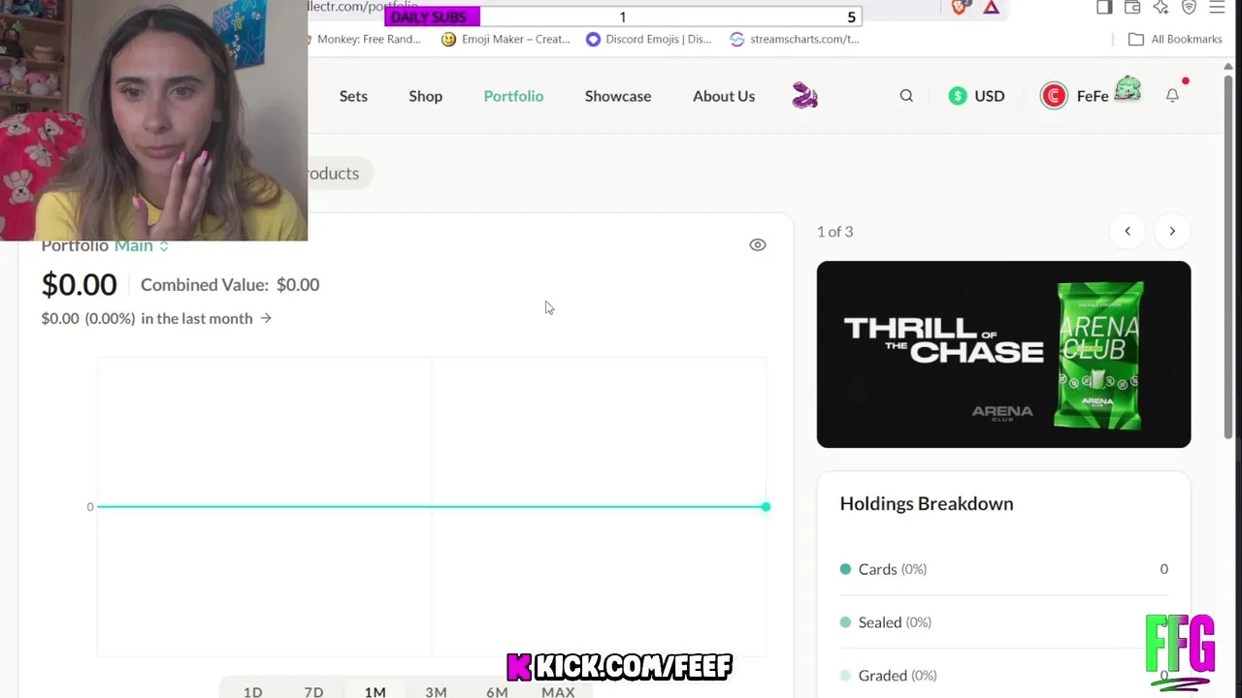Open the Discord Emojis bookmark
The width and height of the screenshot is (1242, 698).
[x=649, y=39]
